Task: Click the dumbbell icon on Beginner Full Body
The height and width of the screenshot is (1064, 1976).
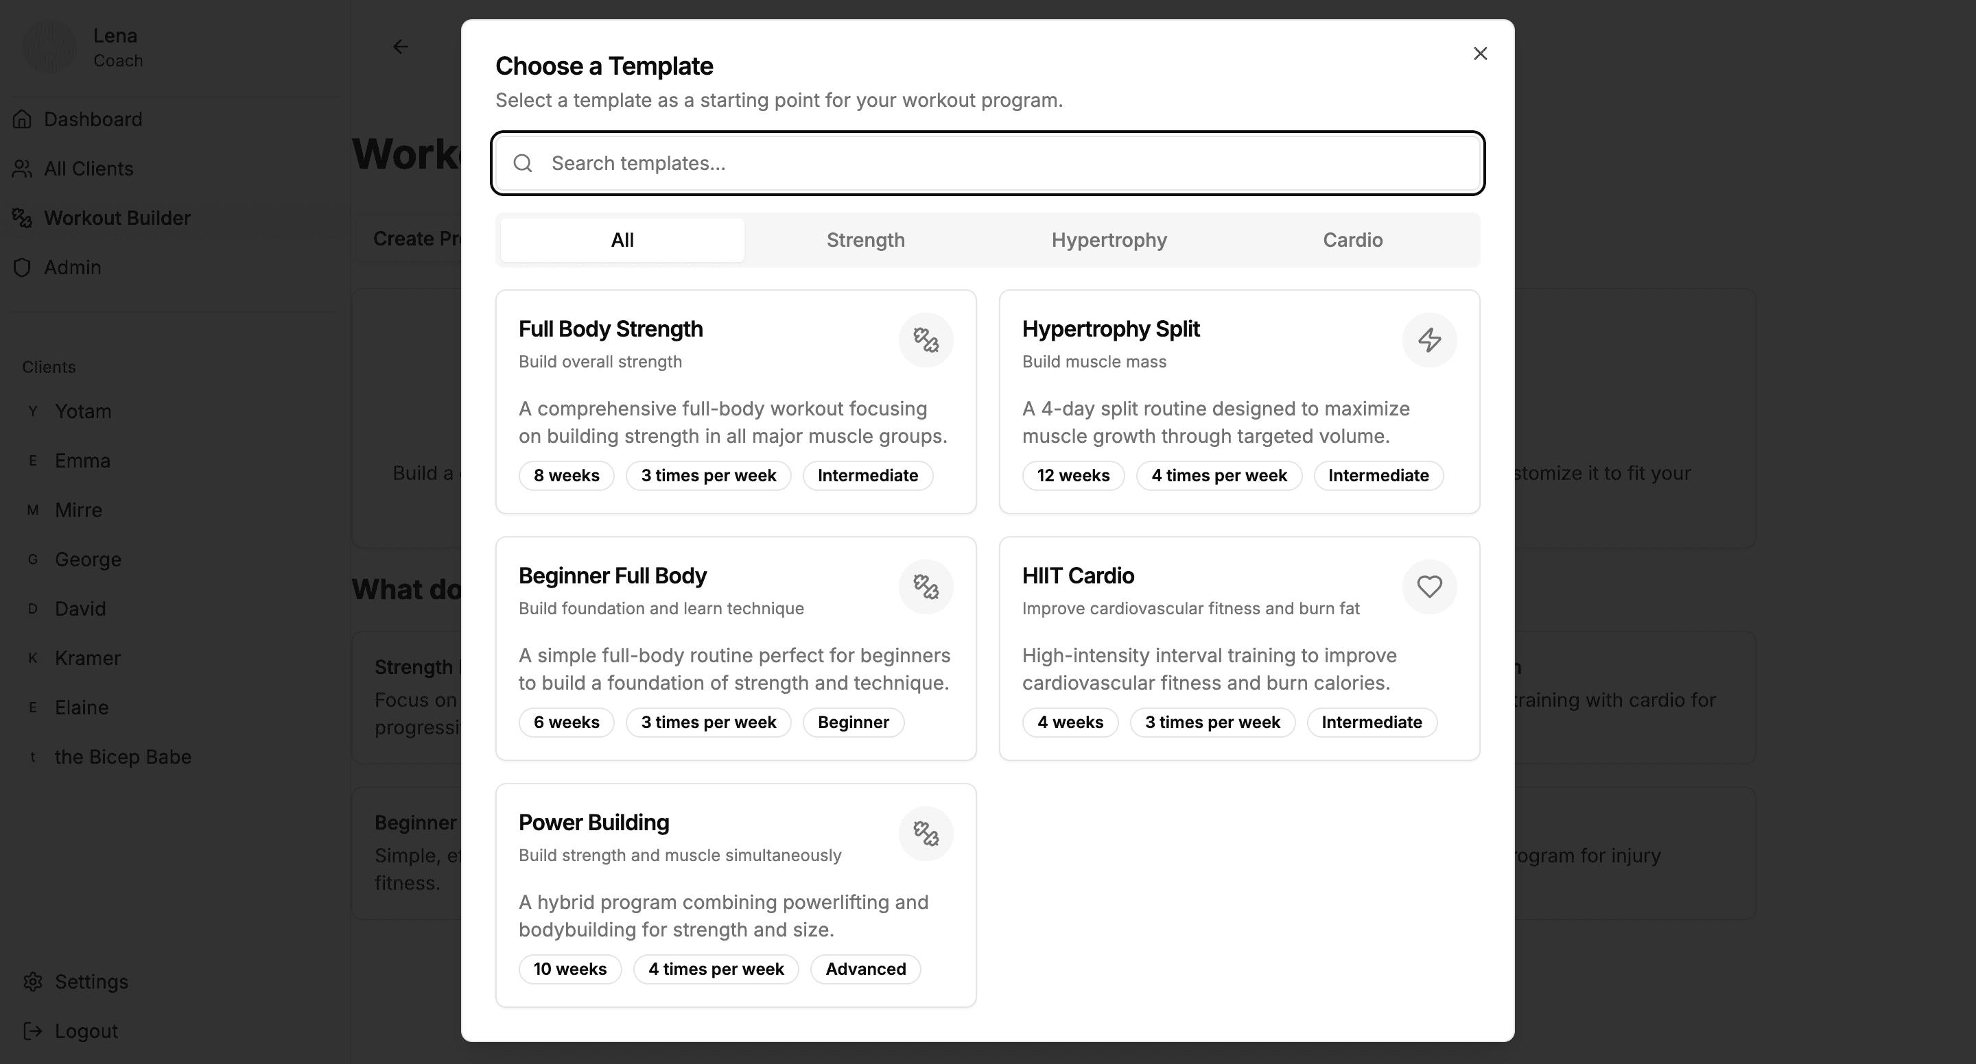Action: click(x=926, y=586)
